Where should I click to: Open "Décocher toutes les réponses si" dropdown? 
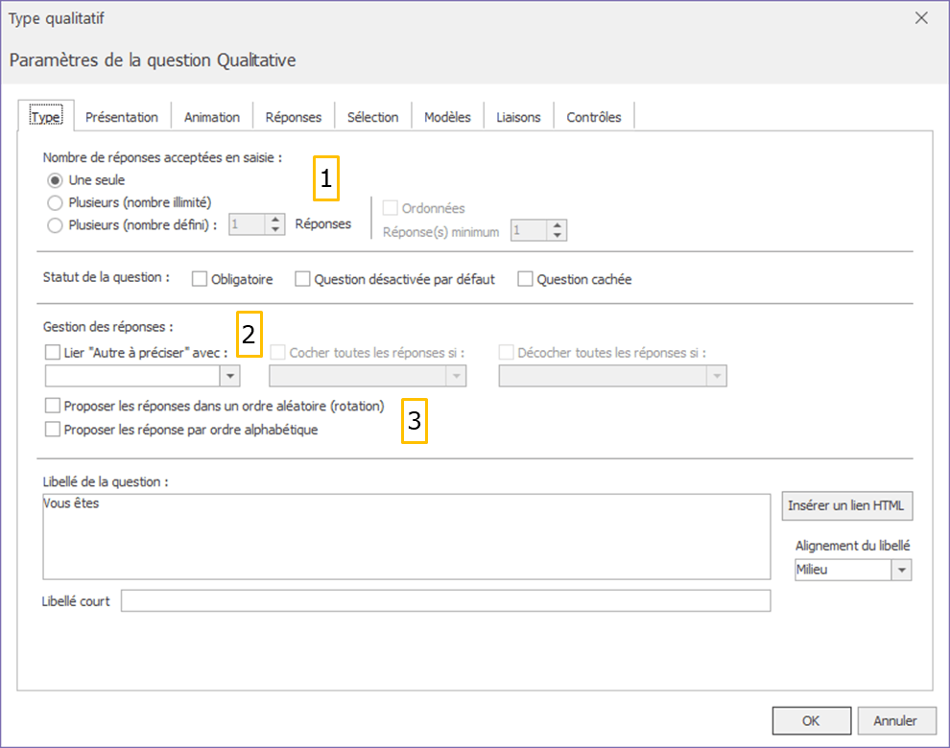[717, 376]
